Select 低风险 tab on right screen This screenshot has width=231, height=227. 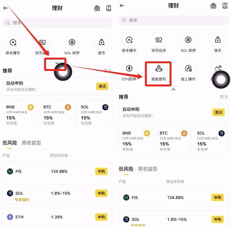coord(126,169)
